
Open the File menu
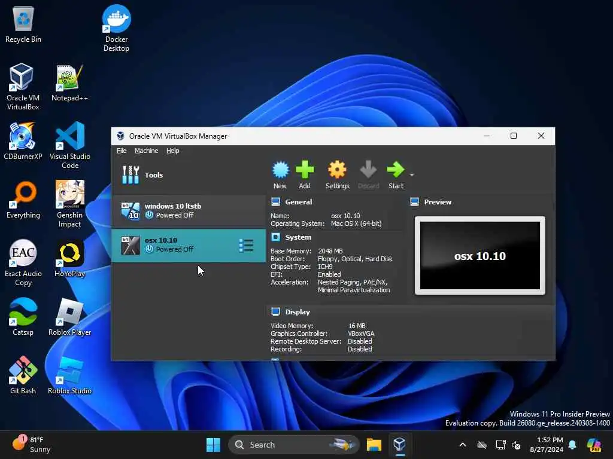pyautogui.click(x=122, y=151)
